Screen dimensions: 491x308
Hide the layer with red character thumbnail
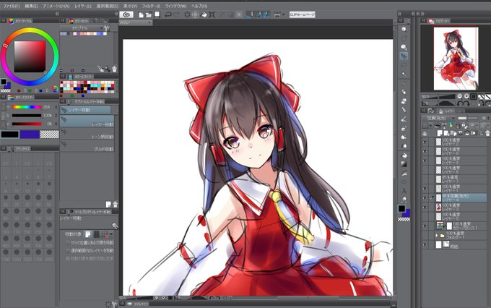[425, 208]
